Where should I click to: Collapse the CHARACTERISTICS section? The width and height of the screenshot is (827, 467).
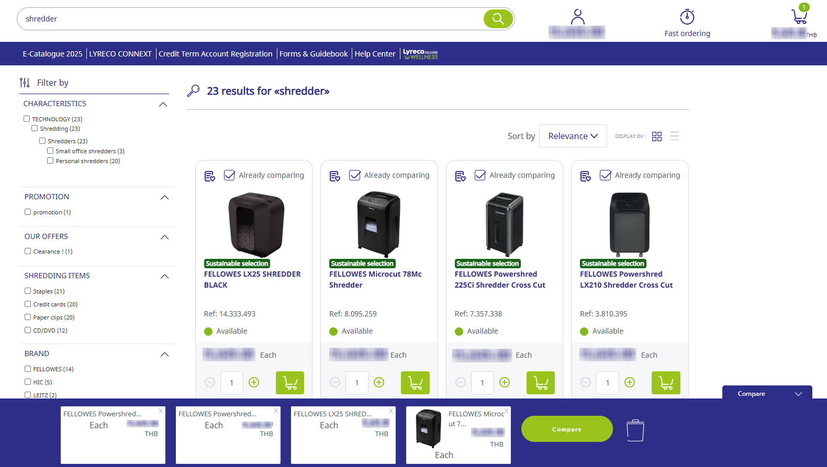(163, 105)
